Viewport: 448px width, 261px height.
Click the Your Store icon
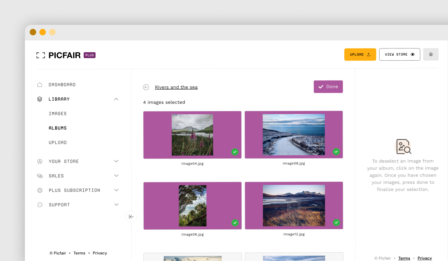coord(40,161)
